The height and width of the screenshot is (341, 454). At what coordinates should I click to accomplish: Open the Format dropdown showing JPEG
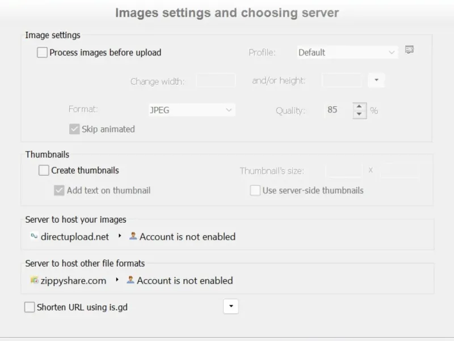(191, 110)
